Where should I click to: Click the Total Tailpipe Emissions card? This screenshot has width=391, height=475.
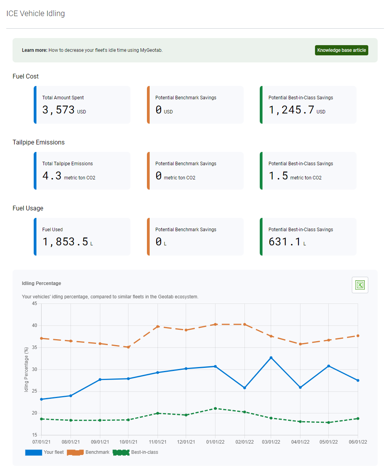82,171
